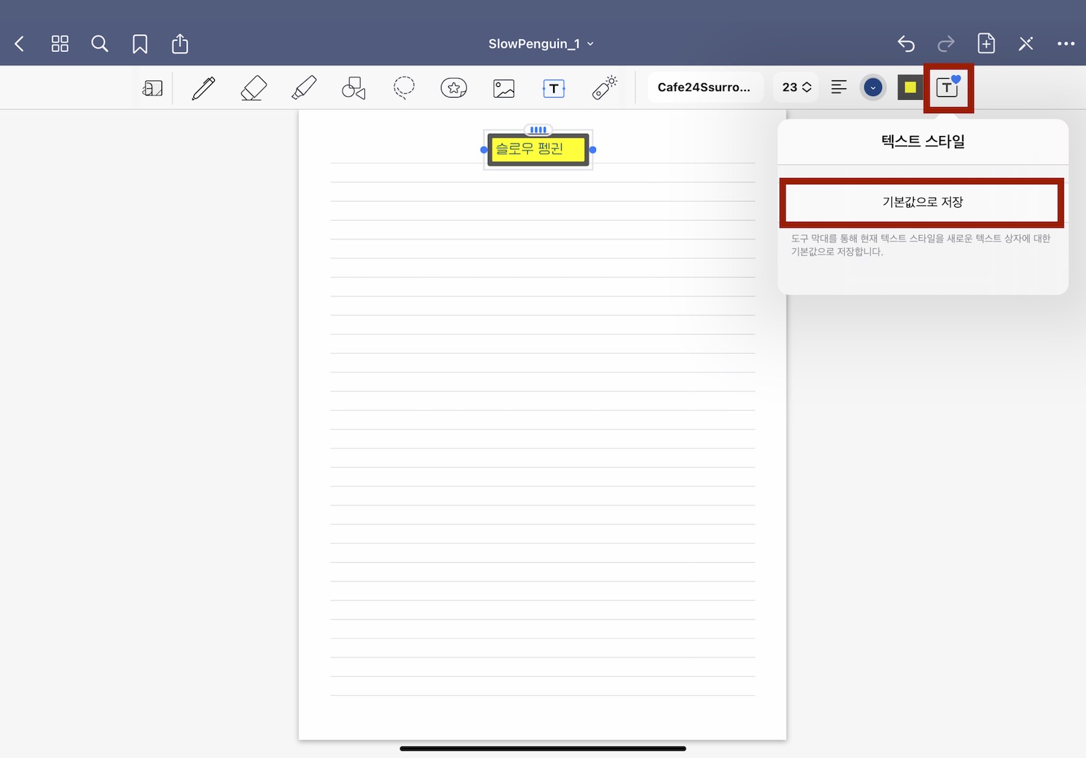
Task: Change the font size 23 stepper
Action: (796, 88)
